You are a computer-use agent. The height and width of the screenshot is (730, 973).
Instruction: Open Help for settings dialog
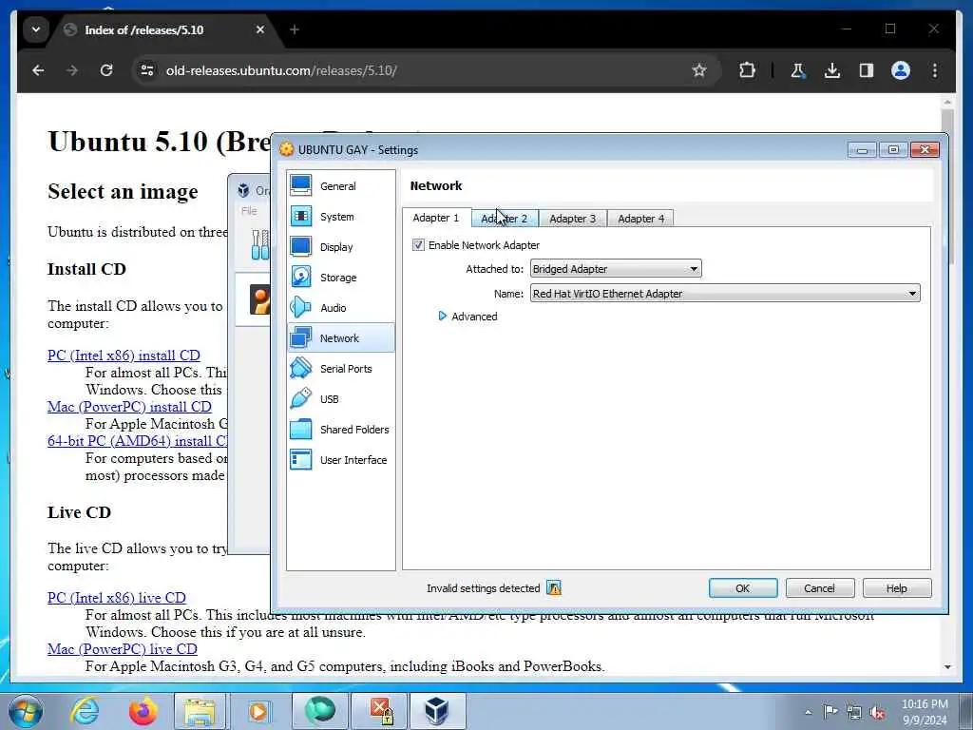pyautogui.click(x=897, y=587)
